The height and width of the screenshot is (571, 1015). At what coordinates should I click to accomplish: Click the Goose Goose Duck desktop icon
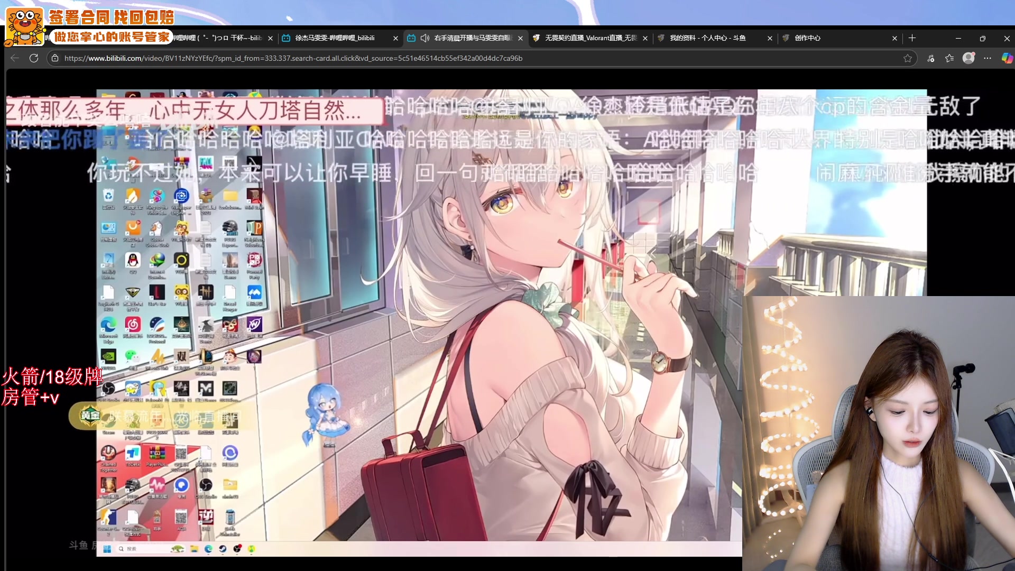(x=157, y=233)
